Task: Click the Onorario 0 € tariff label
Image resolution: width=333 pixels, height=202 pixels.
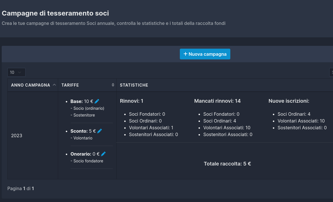Action: click(85, 154)
